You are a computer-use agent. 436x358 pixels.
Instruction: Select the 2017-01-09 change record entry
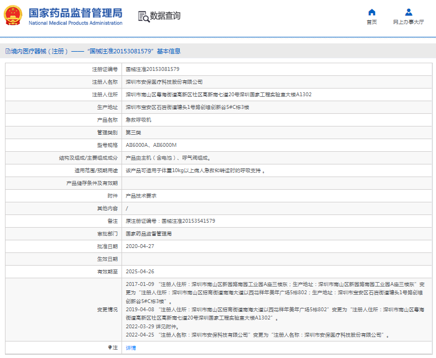[x=275, y=293]
